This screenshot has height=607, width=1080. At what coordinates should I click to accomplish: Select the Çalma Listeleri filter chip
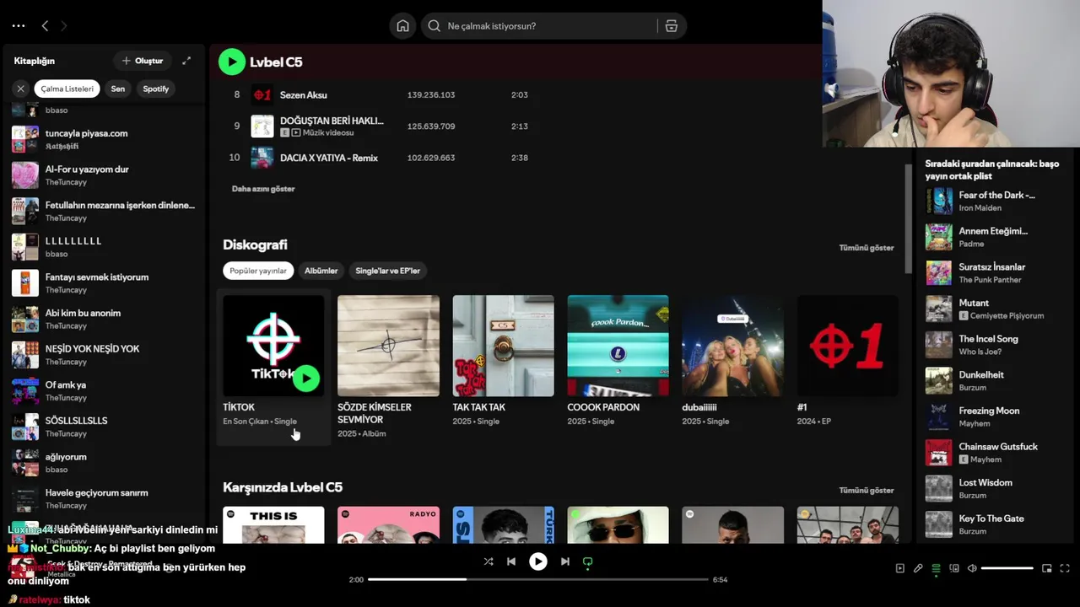(x=67, y=89)
